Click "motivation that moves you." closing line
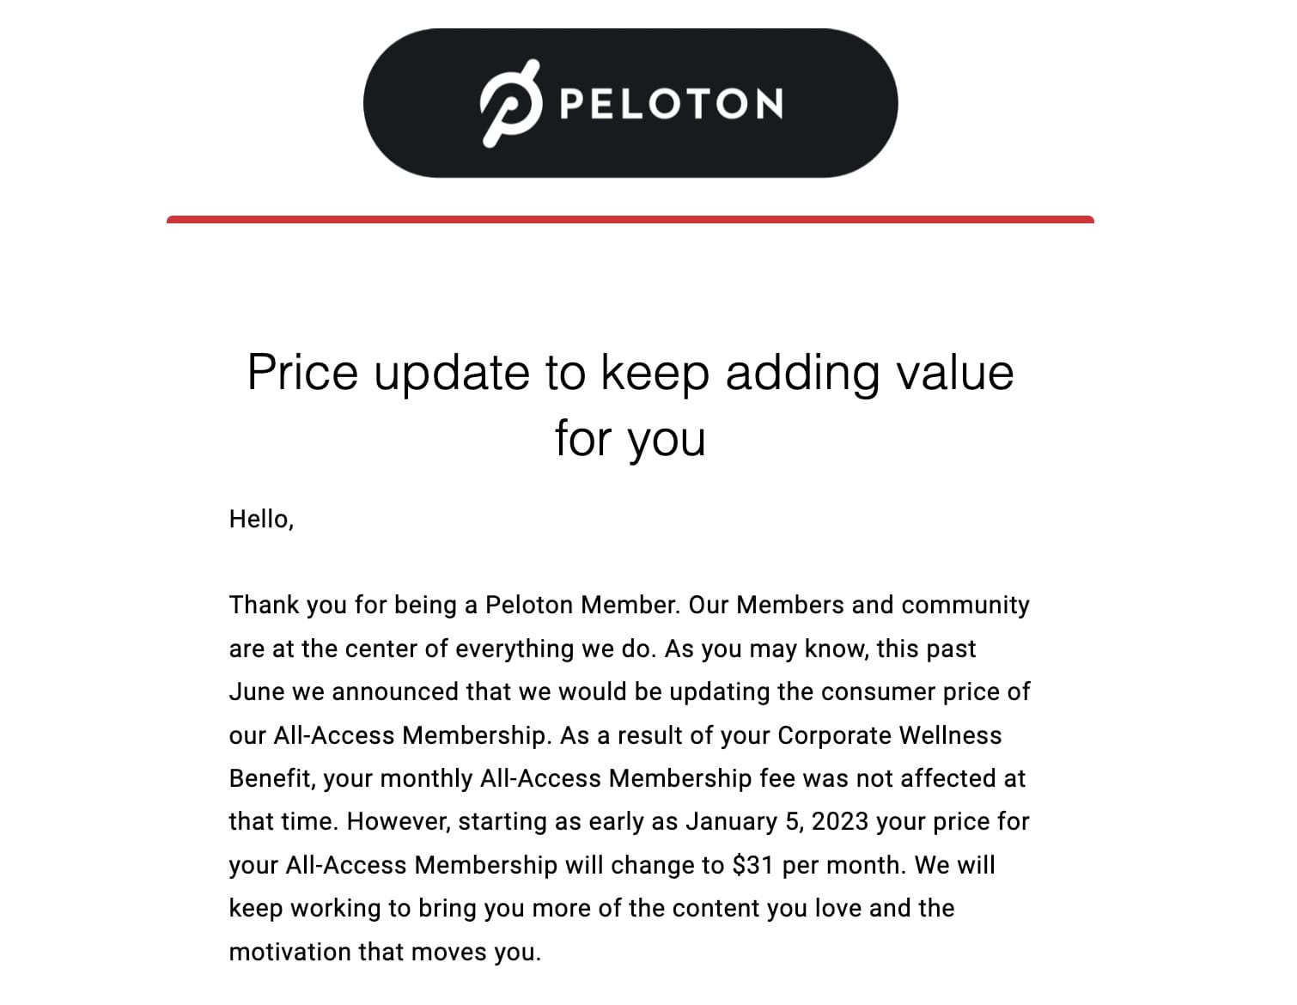 coord(385,952)
